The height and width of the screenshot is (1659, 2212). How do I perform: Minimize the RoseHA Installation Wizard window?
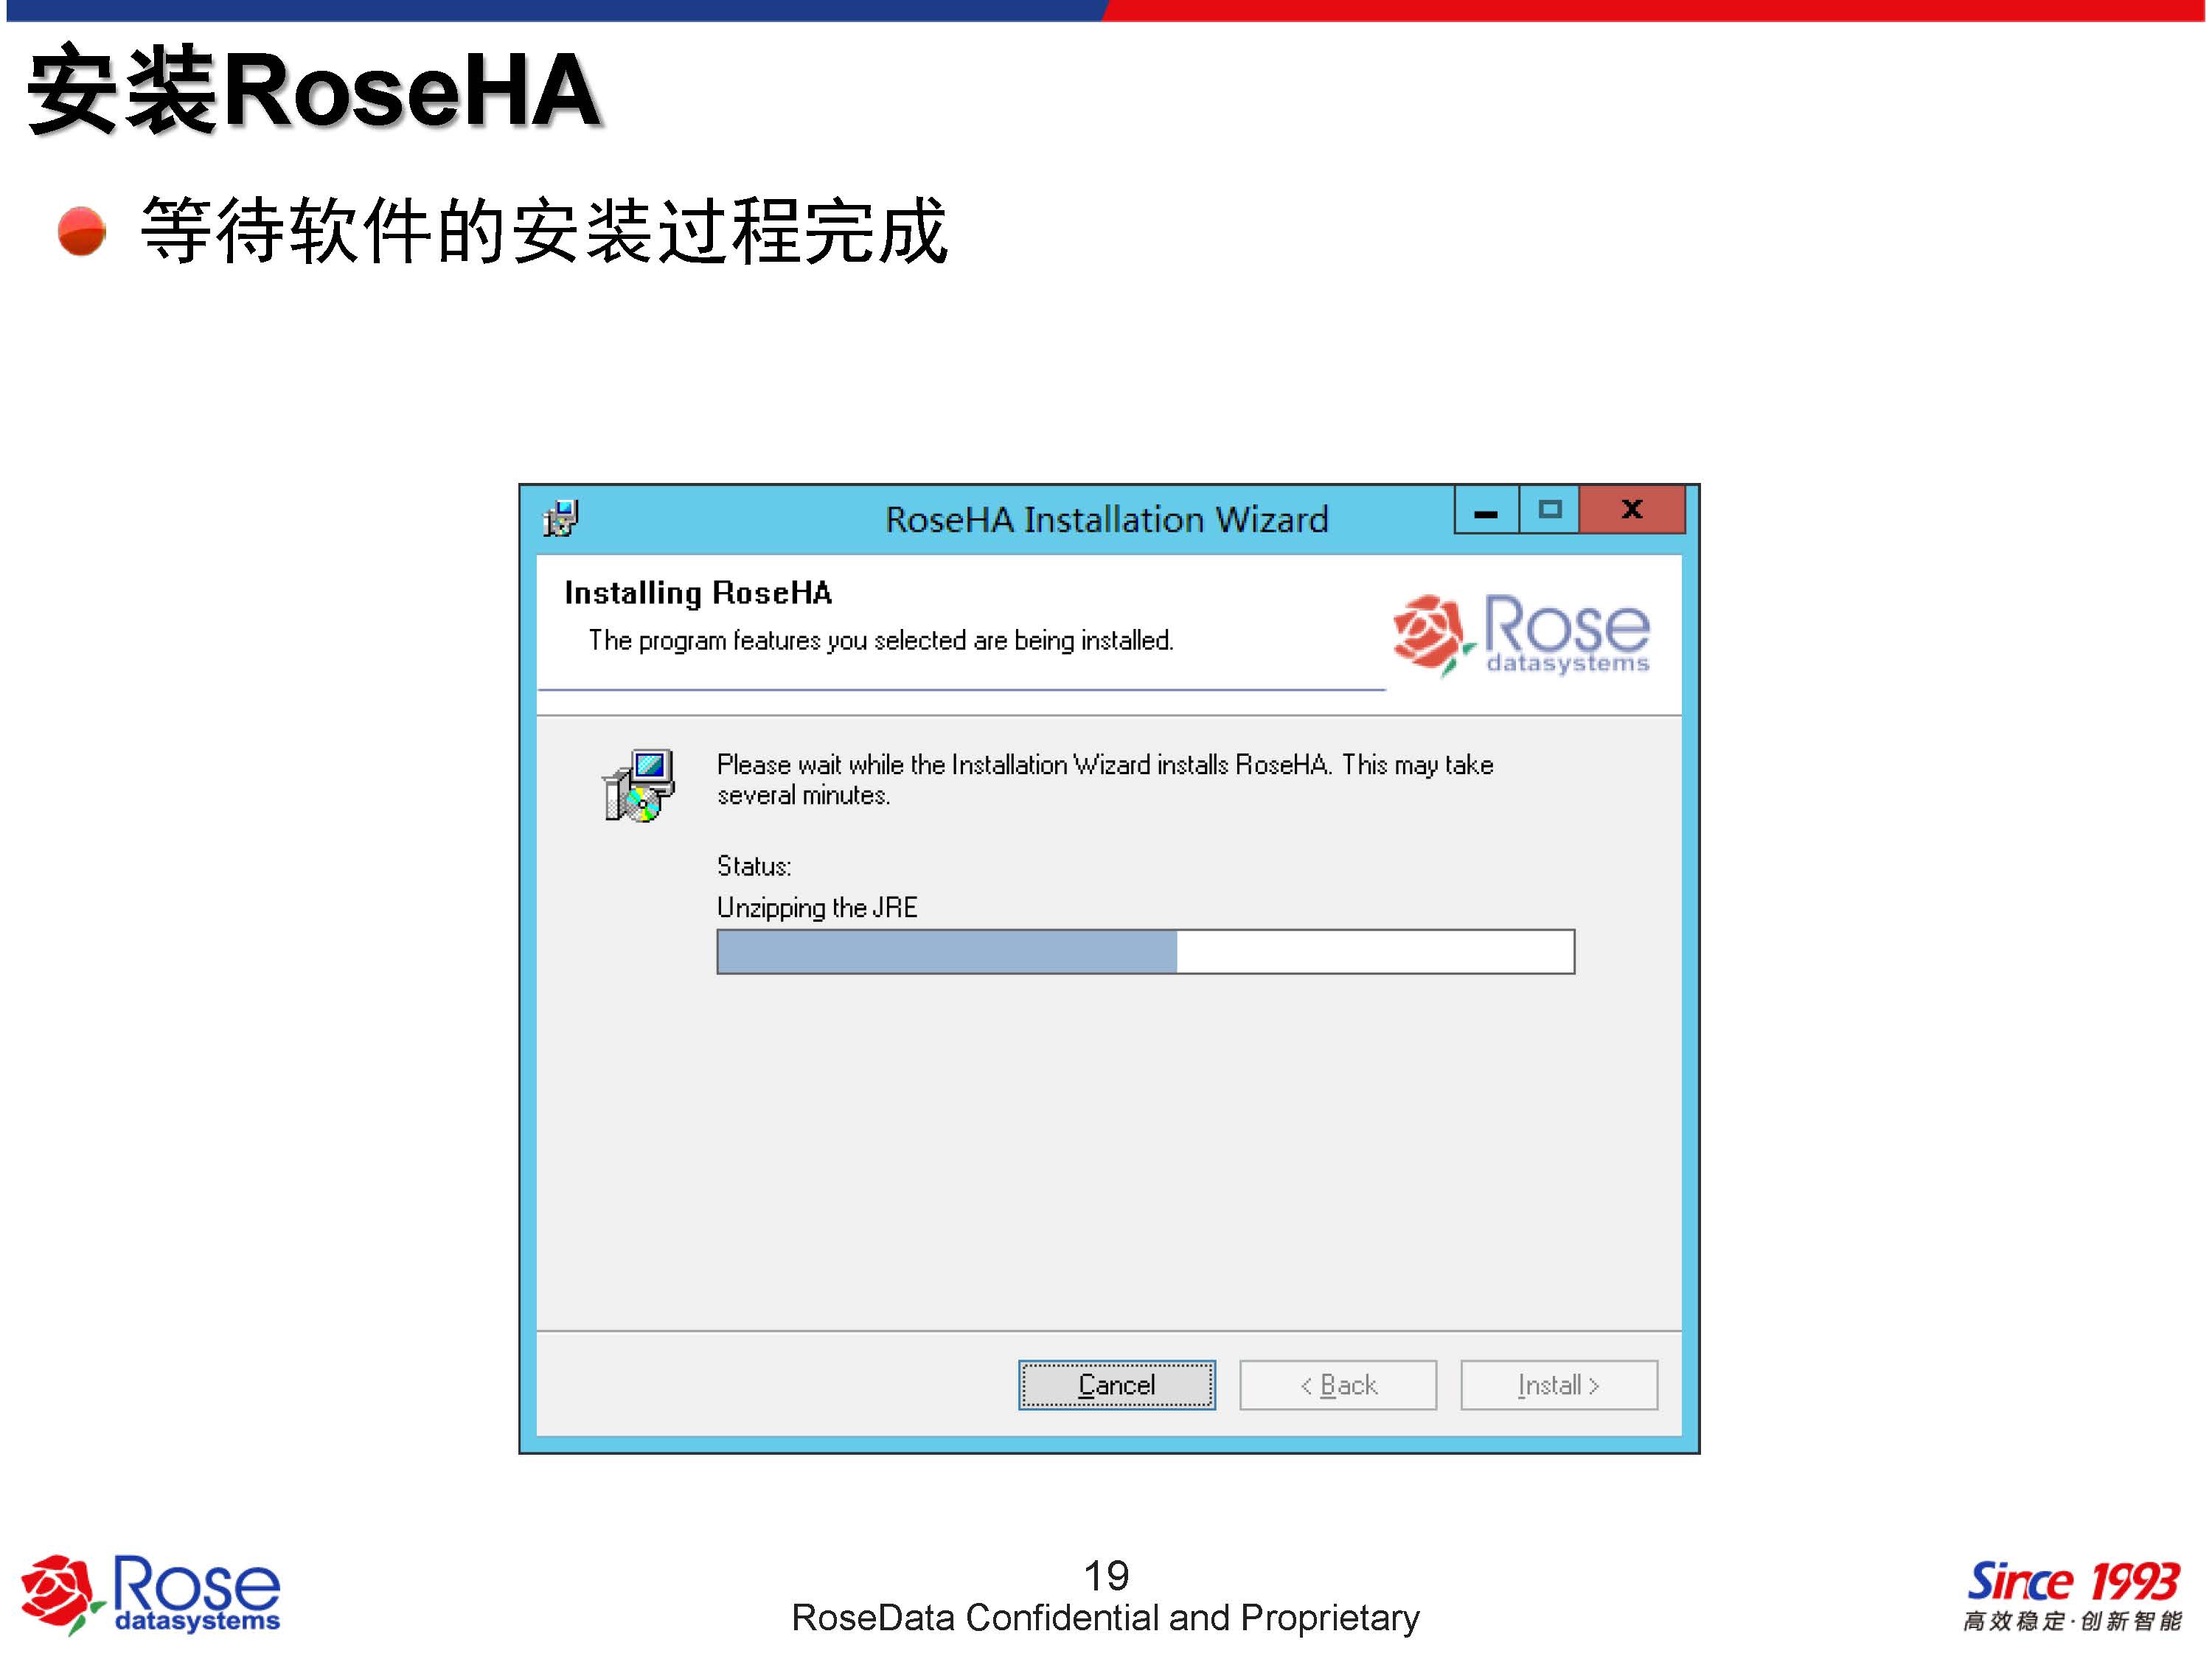1487,510
